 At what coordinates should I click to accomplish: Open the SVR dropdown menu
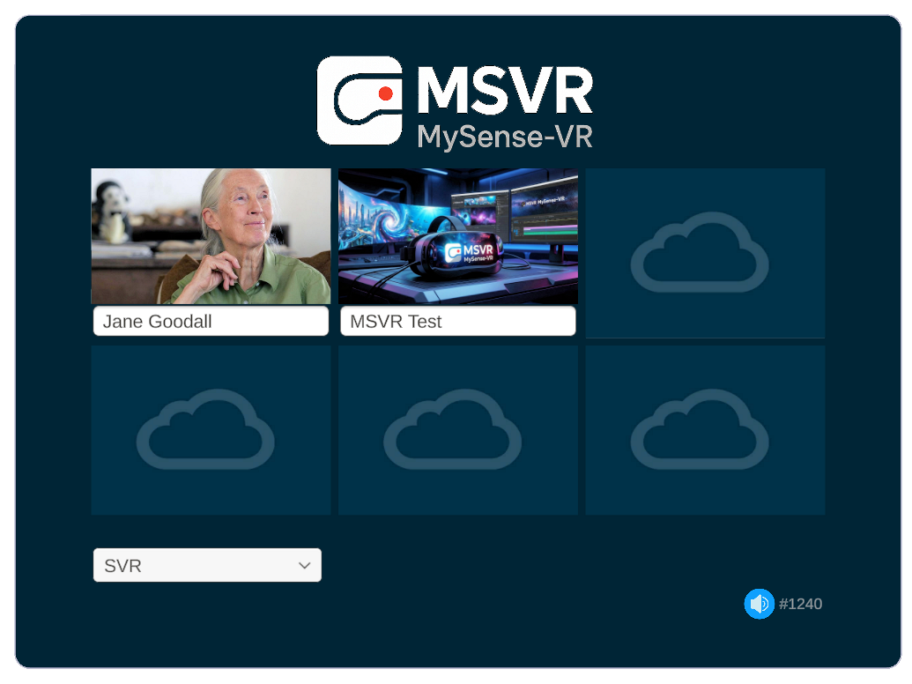point(207,565)
